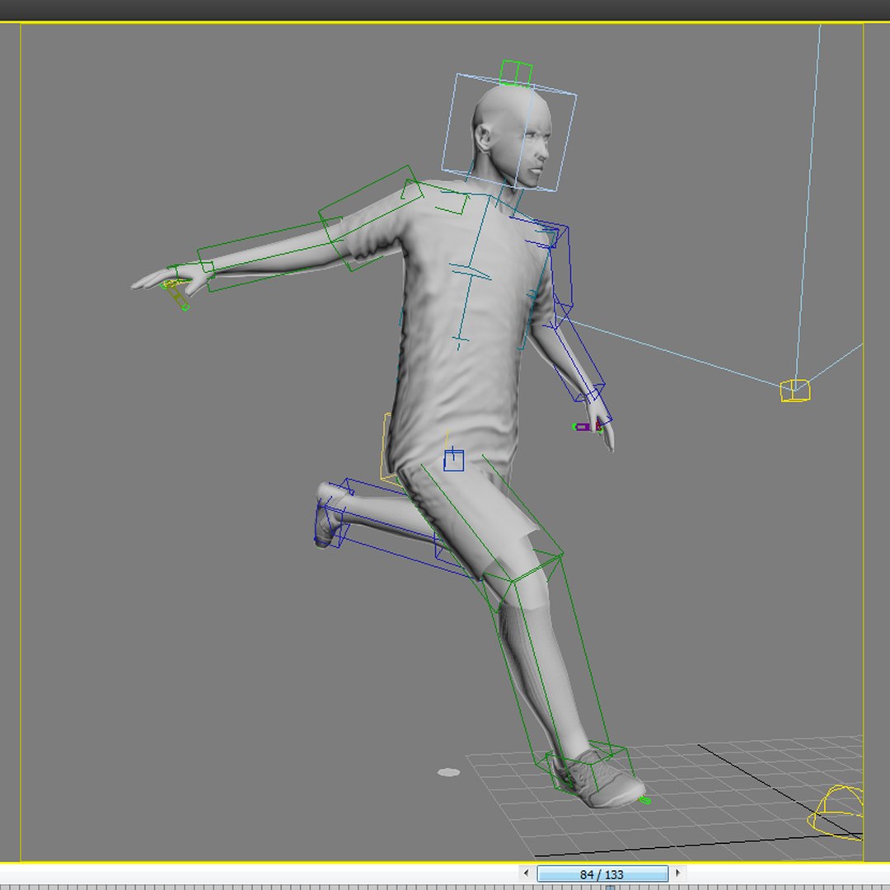Select the green head-top nub bone
890x890 pixels.
point(516,73)
